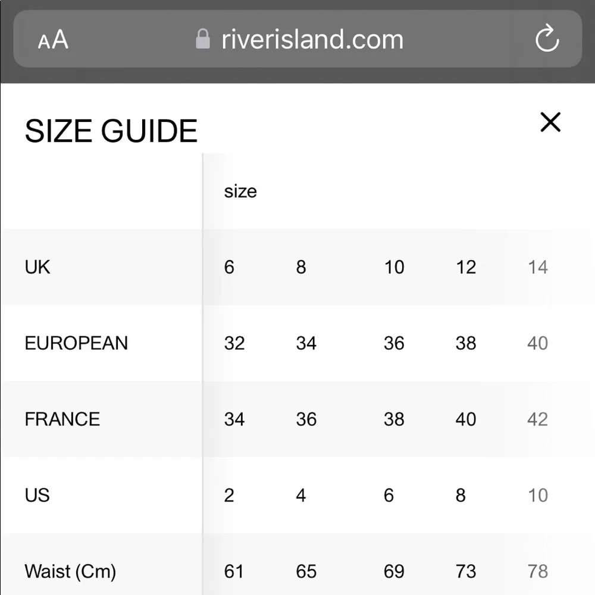This screenshot has width=595, height=595.
Task: Click UK size 6 cell
Action: tap(229, 267)
